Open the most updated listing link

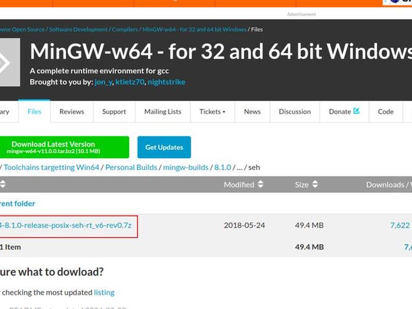click(x=104, y=293)
